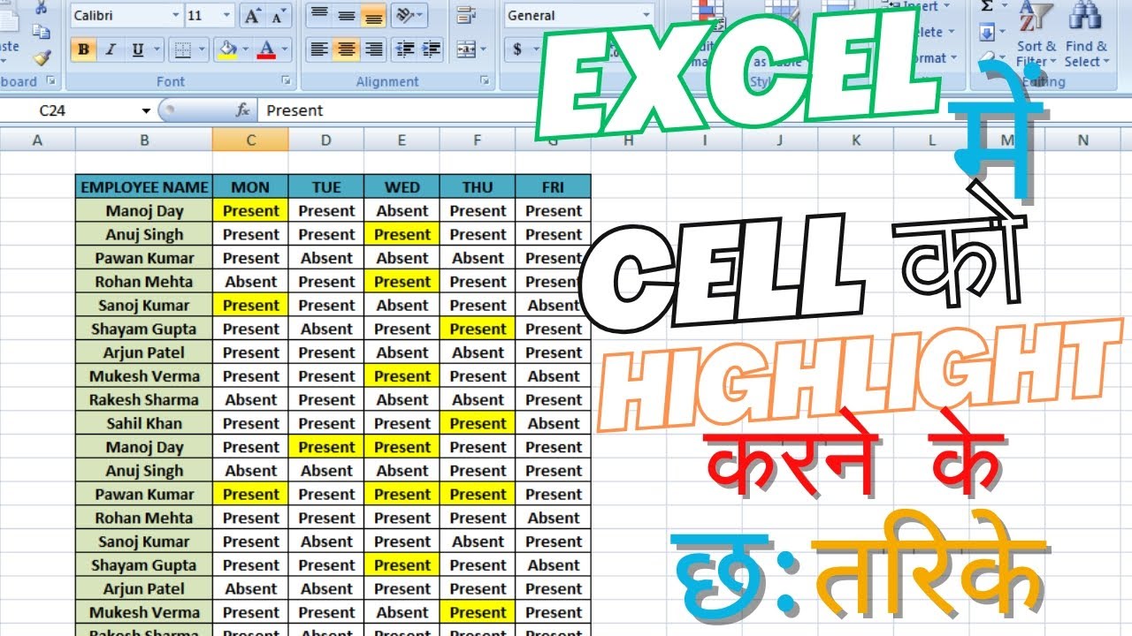The image size is (1132, 636).
Task: Open the General number format dropdown
Action: (646, 16)
